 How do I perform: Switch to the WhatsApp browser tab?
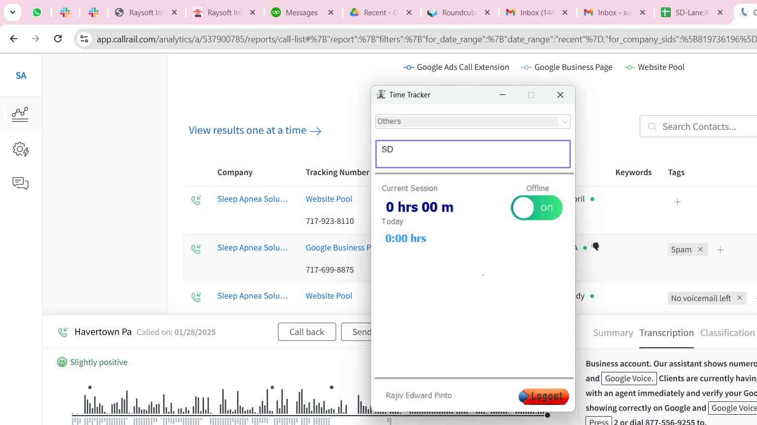37,12
